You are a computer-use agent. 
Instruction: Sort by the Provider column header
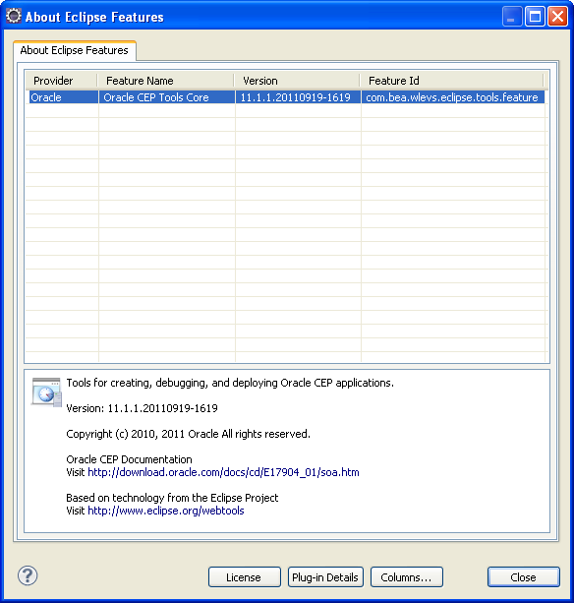coord(62,81)
